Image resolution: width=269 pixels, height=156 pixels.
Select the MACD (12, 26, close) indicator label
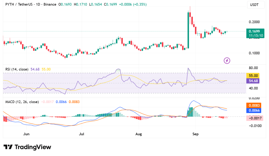click(x=22, y=102)
